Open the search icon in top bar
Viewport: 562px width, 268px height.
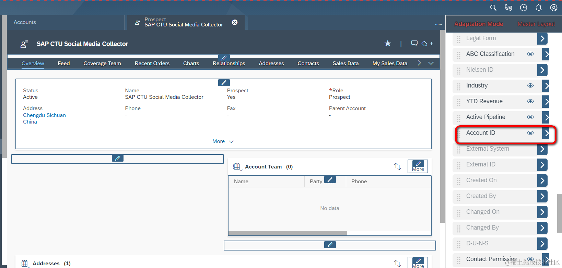(493, 8)
